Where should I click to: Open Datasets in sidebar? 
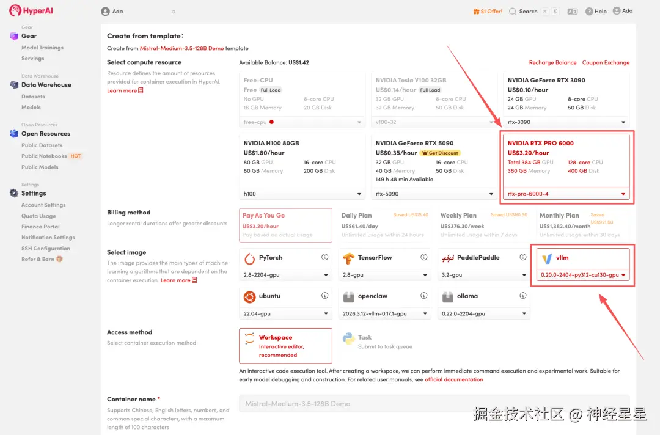(x=33, y=97)
